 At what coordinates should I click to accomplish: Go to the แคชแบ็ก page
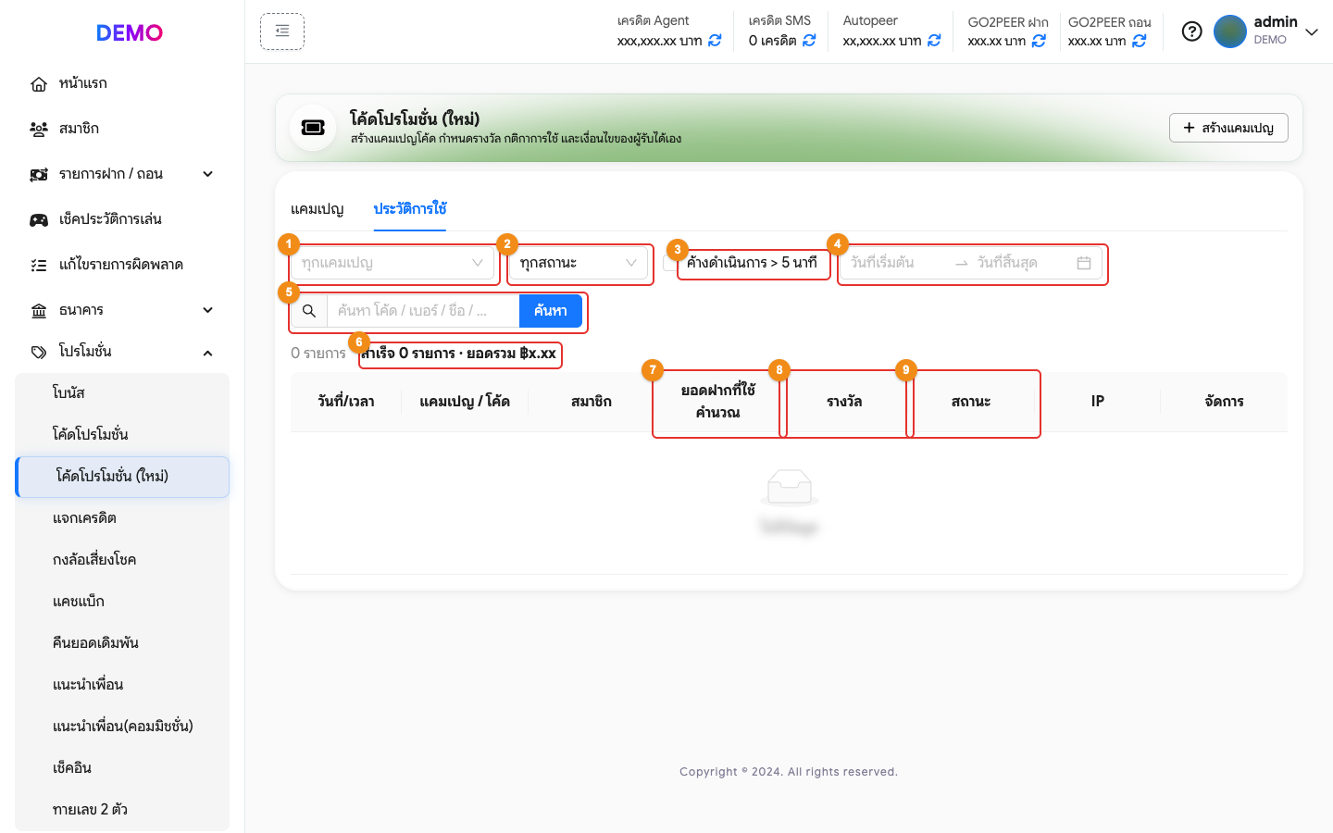(x=122, y=602)
